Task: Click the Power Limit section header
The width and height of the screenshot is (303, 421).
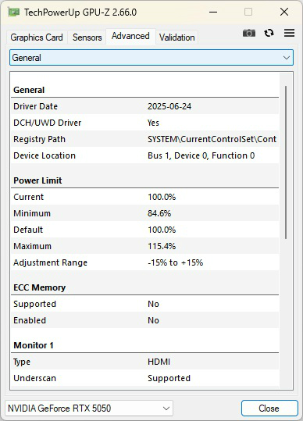Action: click(x=37, y=180)
